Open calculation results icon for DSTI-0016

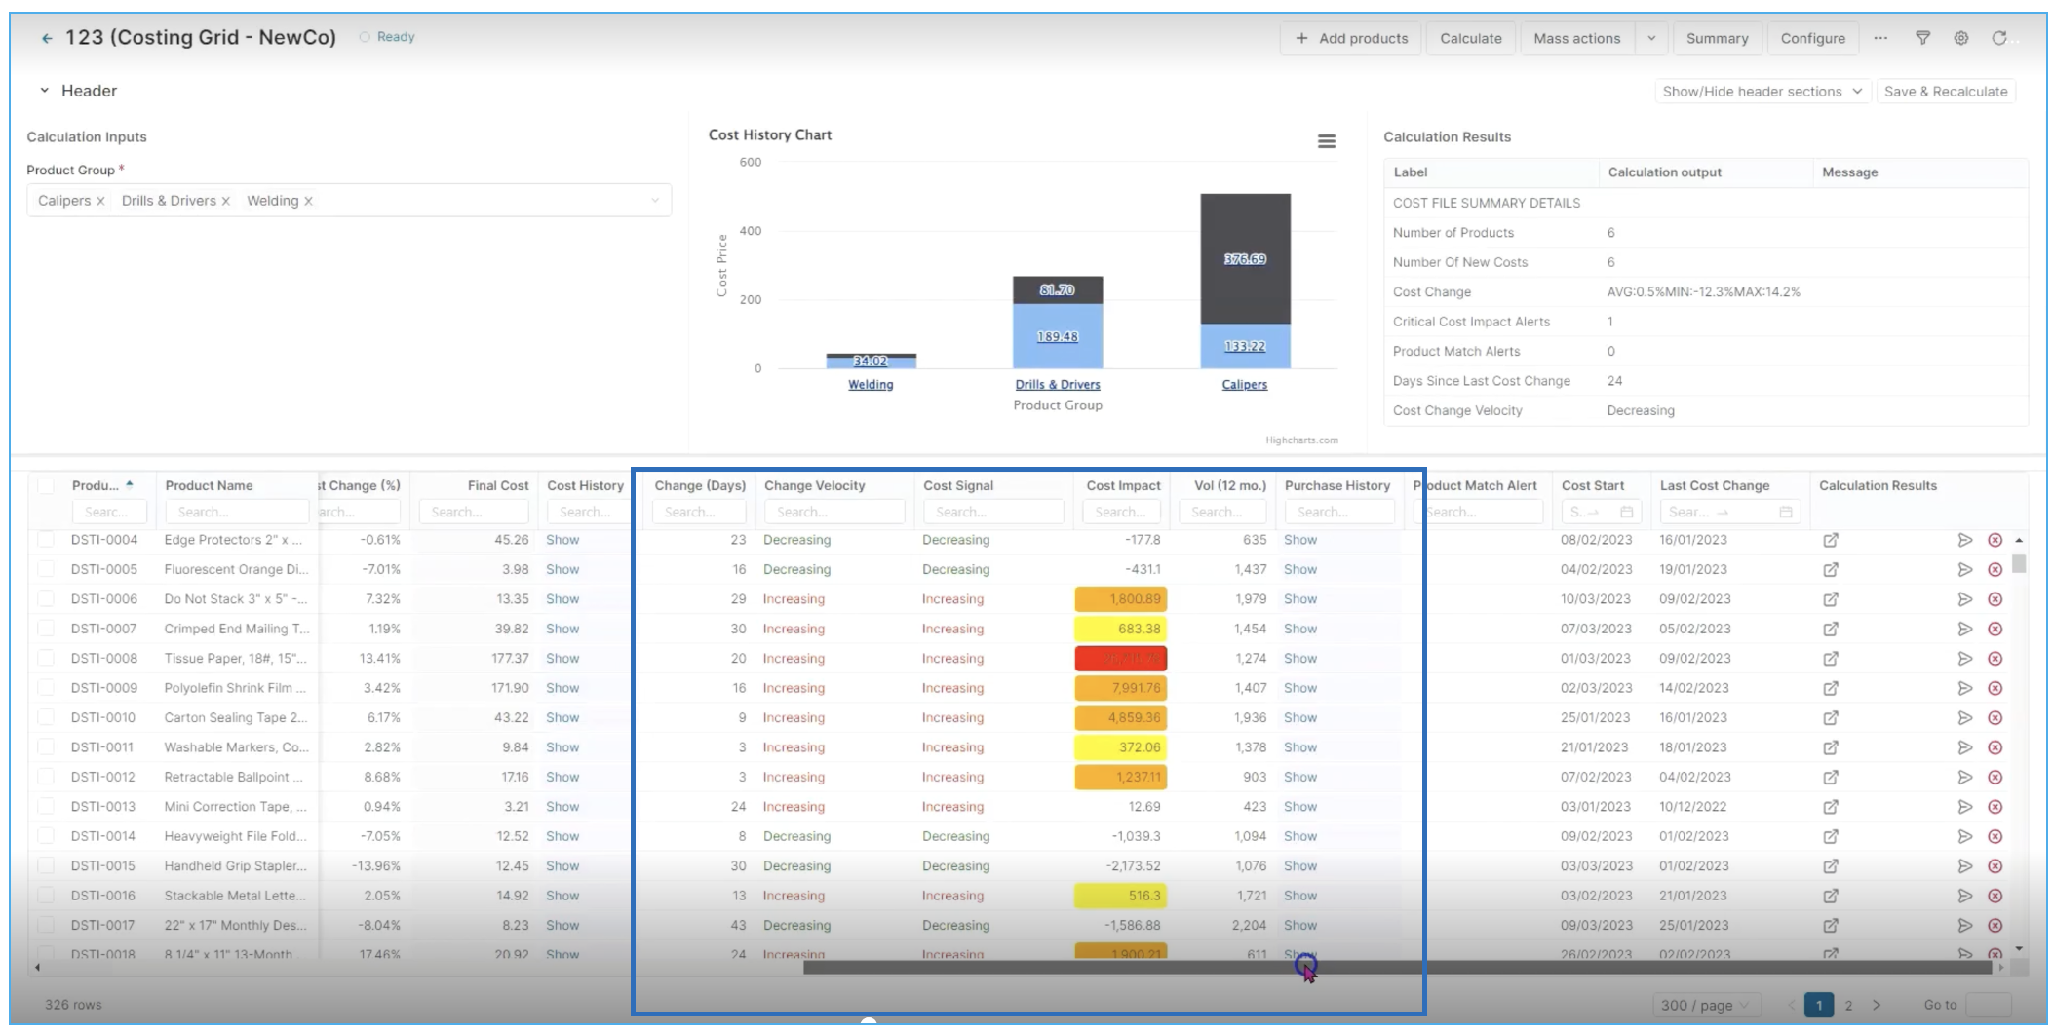[1831, 896]
